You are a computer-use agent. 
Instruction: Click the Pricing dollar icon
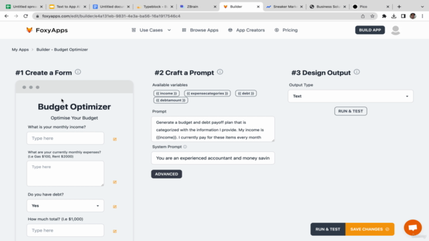coord(277,30)
